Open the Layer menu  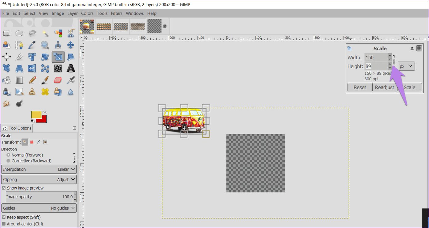(72, 13)
